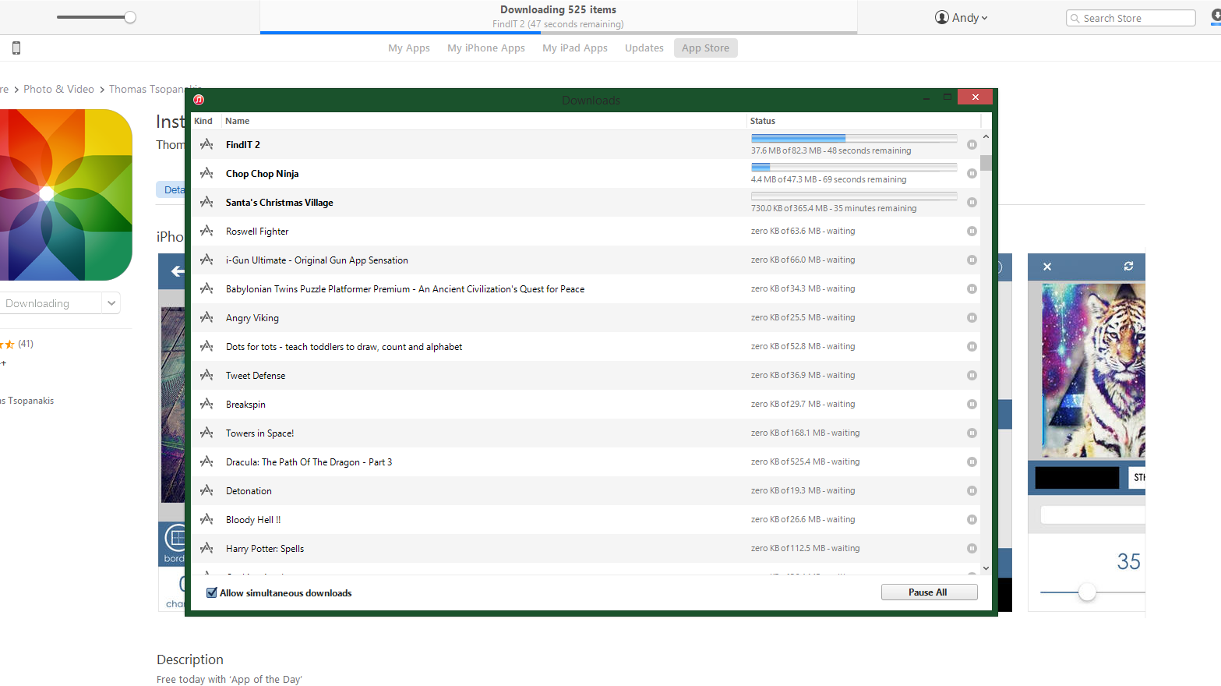Click the Details tab behind the dialog
The width and height of the screenshot is (1221, 686).
(x=171, y=189)
